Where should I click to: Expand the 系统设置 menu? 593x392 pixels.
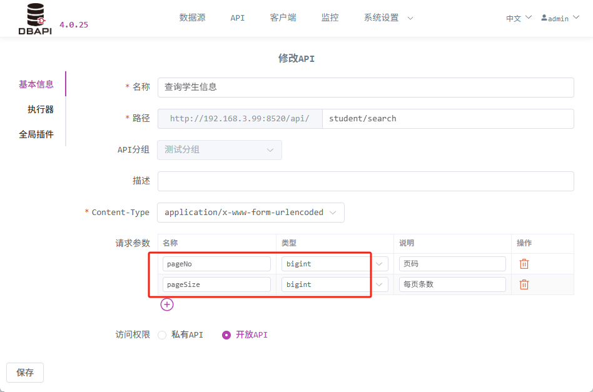point(388,18)
